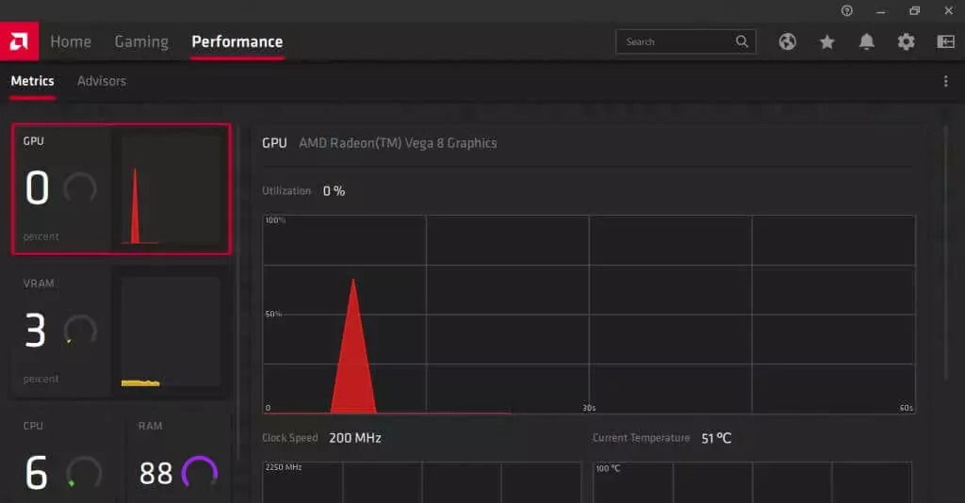Screen dimensions: 965x503
Task: Toggle the sidebar panel icon
Action: 945,41
